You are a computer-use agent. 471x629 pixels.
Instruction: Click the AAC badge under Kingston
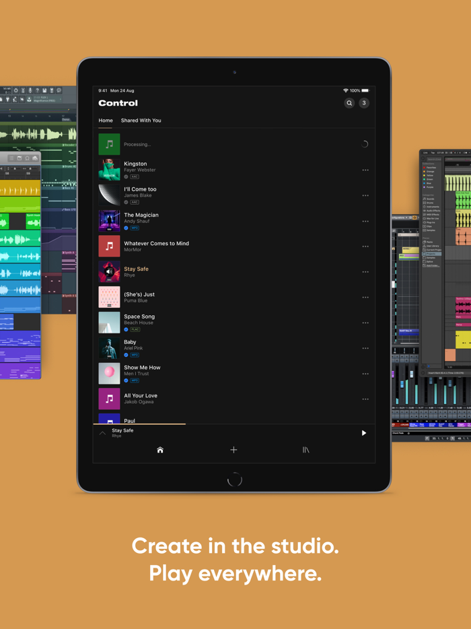(135, 176)
